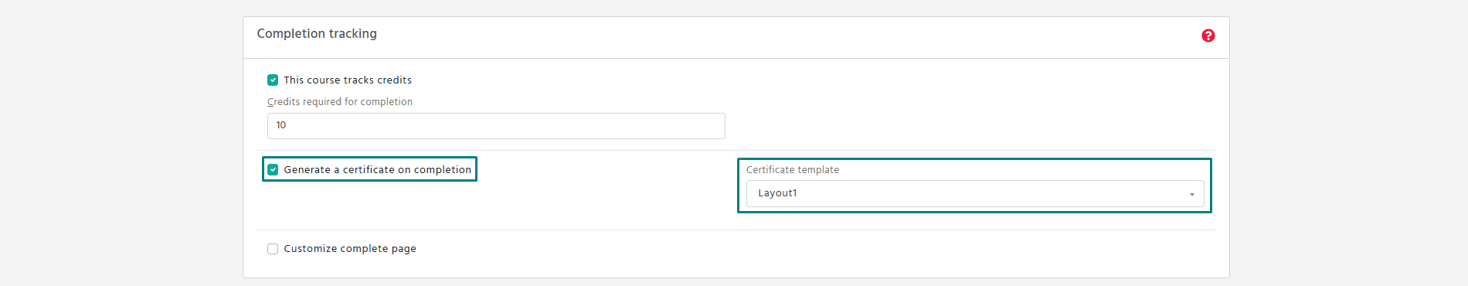Click the gray page background outside panel
This screenshot has width=1468, height=286.
tap(116, 143)
